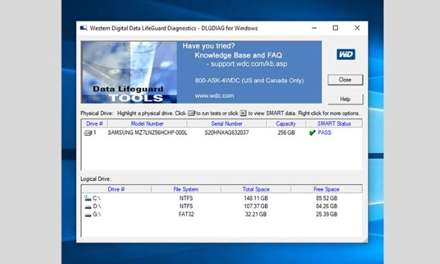
Task: Click free space 84.26 GB
Action: 326,206
